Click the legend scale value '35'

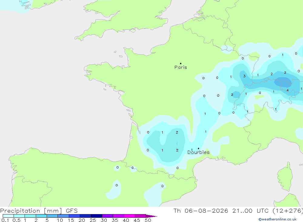tap(115, 220)
